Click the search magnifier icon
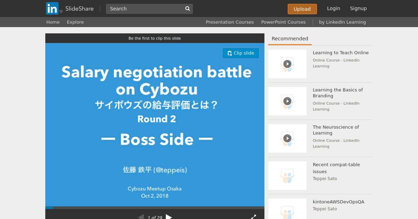The height and width of the screenshot is (219, 418). tap(187, 9)
